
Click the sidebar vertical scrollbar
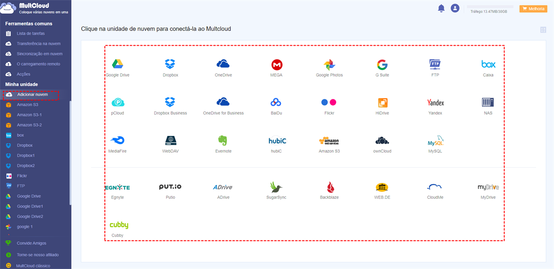[70, 153]
